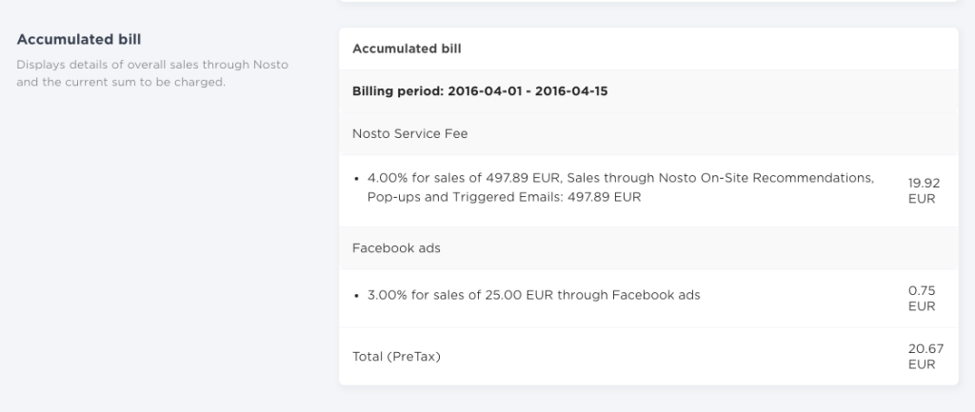Click the '3.00% for sales of 25.00 EUR' line
975x412 pixels.
coord(533,295)
